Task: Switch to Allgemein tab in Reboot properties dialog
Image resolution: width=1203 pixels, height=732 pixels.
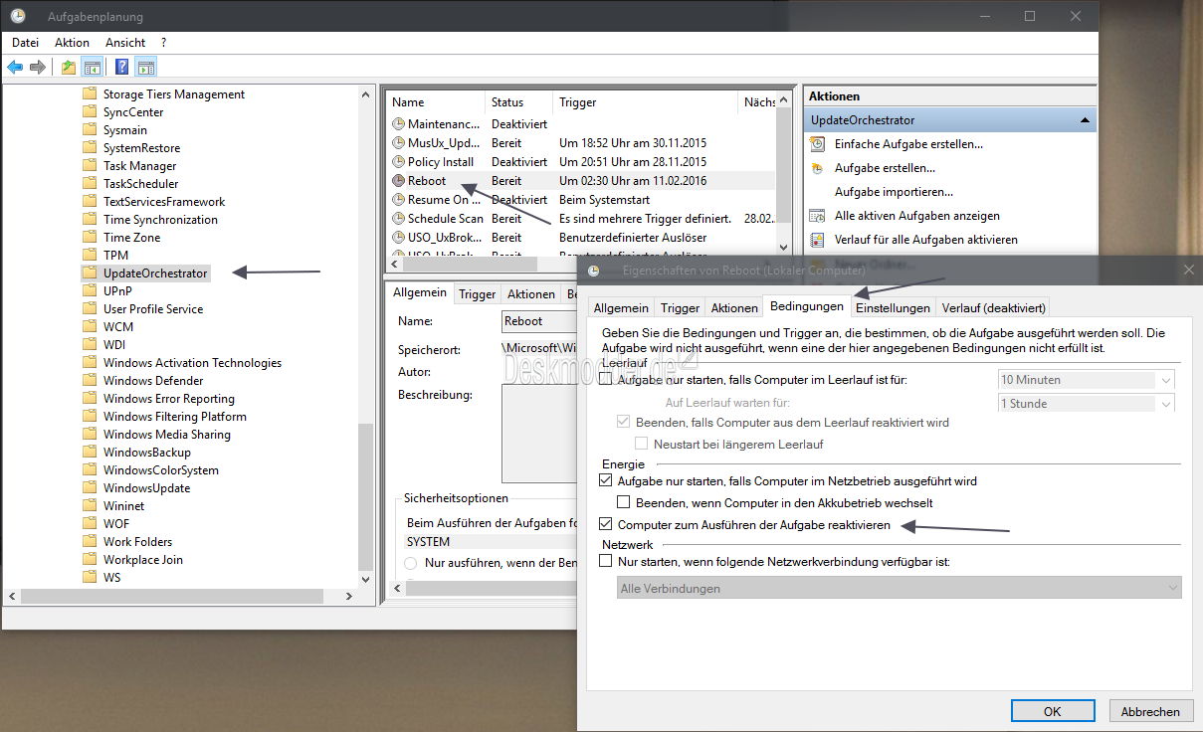Action: pyautogui.click(x=622, y=308)
